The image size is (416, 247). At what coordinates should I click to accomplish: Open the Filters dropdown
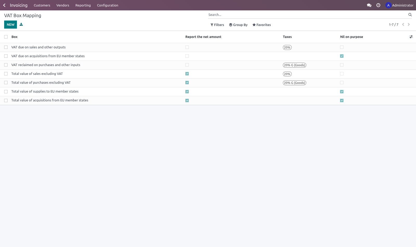point(217,25)
